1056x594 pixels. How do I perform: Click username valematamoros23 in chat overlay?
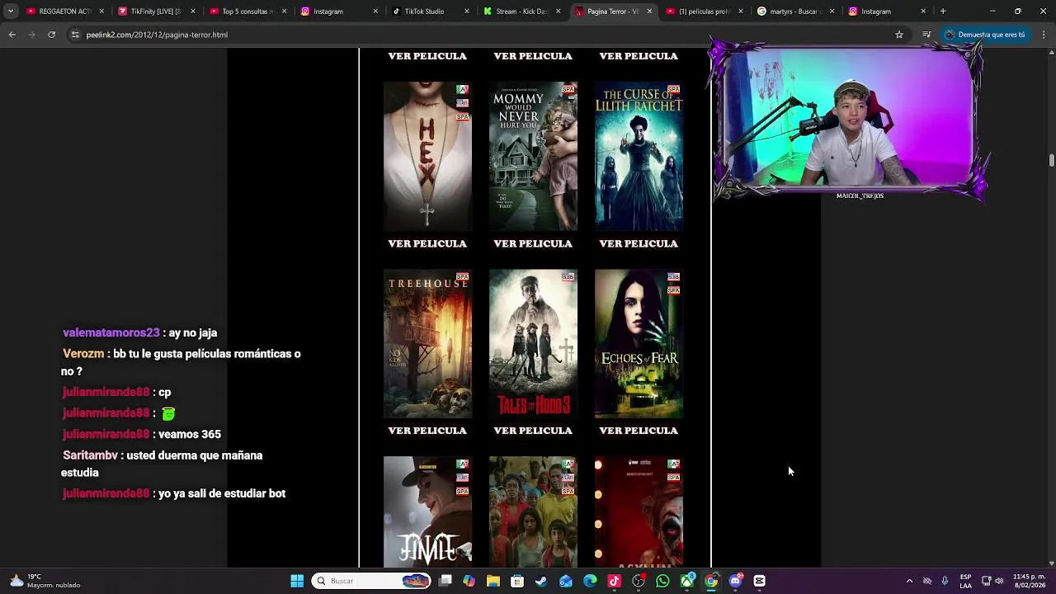tap(111, 332)
